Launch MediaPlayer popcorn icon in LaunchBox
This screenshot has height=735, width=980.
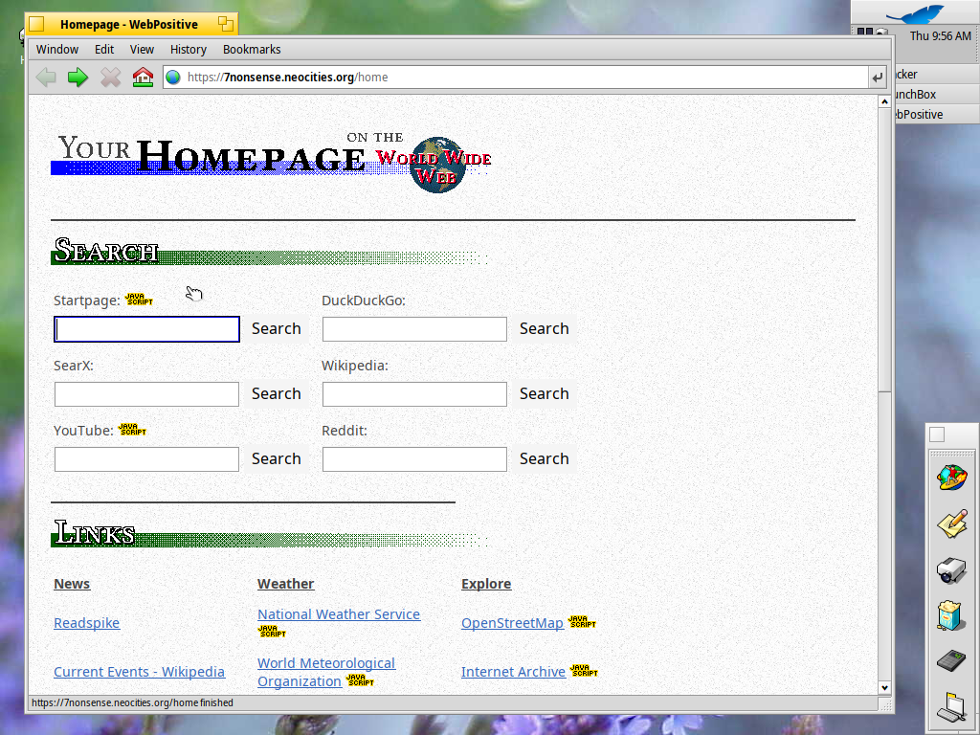(952, 615)
